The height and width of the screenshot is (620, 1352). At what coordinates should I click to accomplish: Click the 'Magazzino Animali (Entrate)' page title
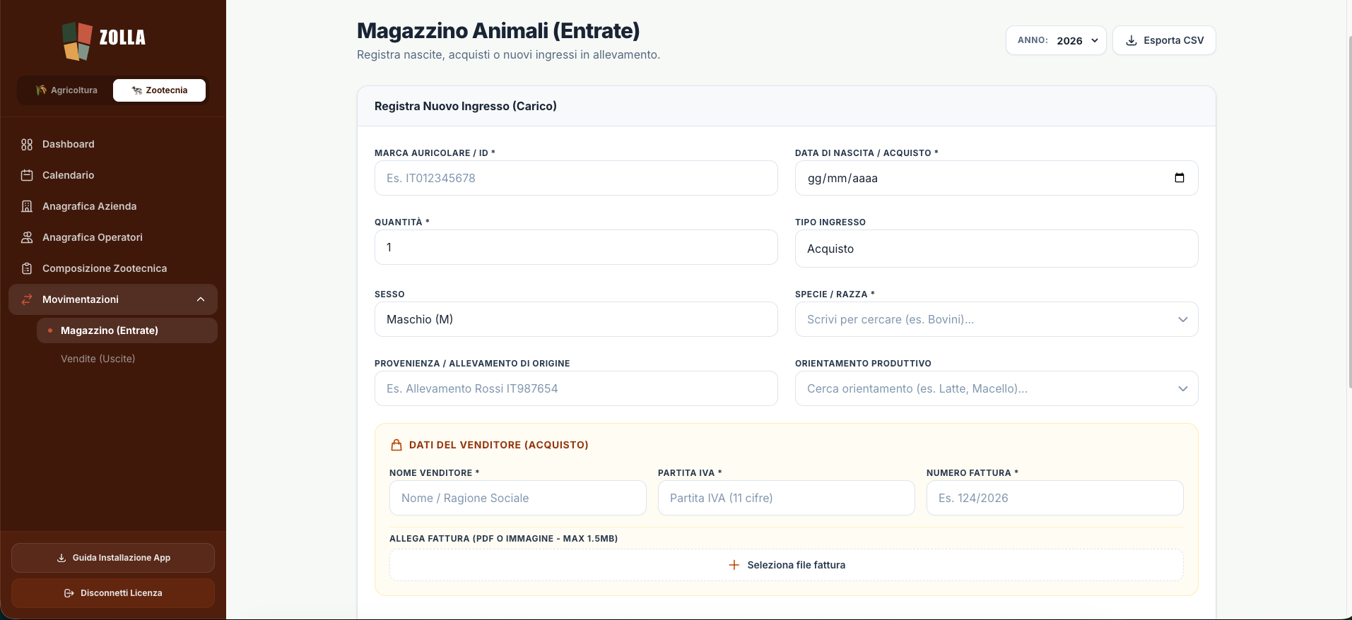click(498, 30)
